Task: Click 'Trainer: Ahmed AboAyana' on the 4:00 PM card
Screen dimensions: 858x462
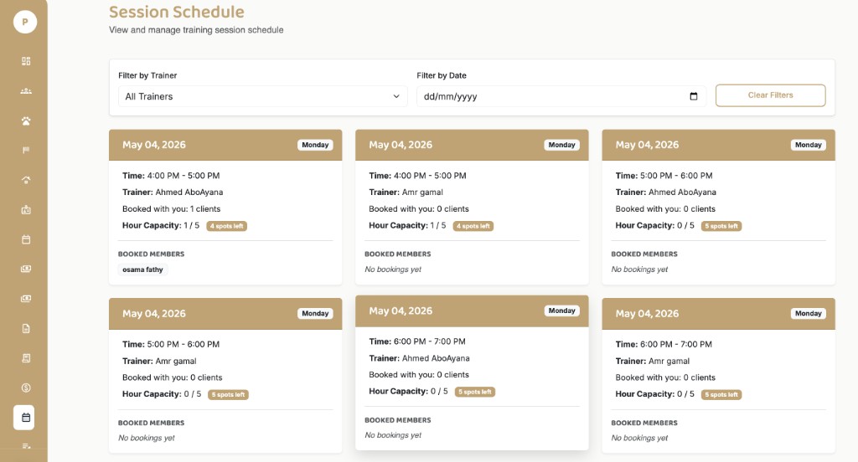Action: coord(173,192)
